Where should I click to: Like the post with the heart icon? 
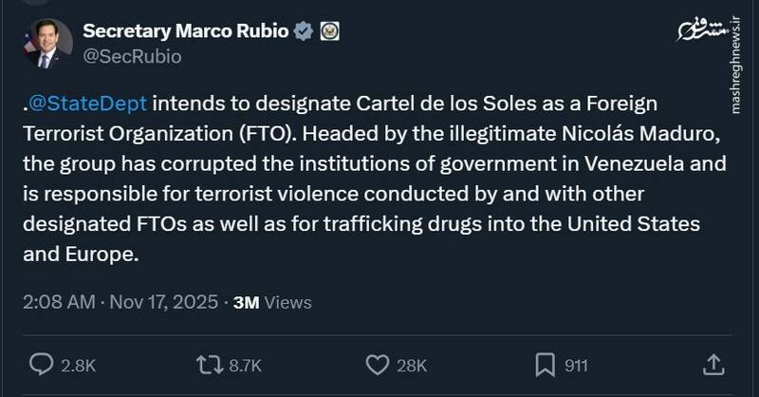[x=378, y=364]
